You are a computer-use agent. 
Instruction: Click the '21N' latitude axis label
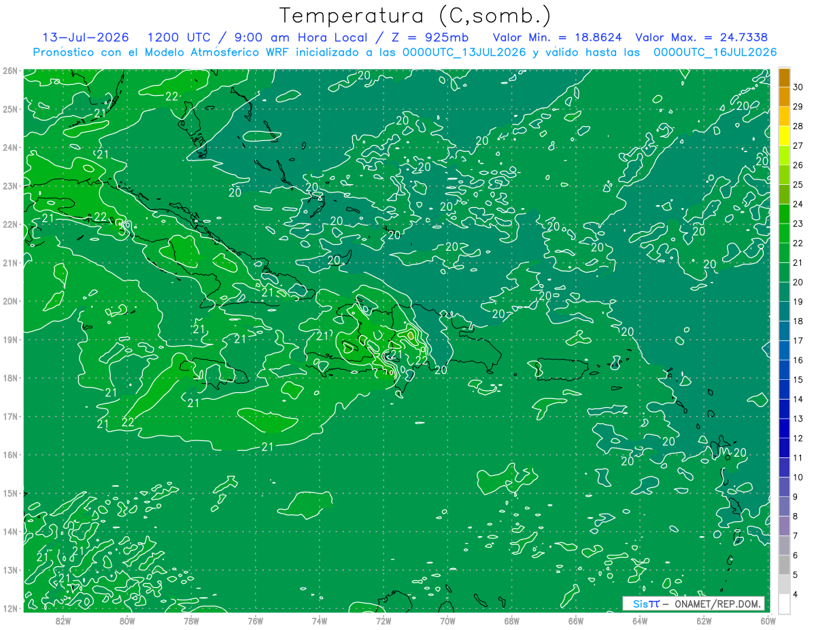point(10,262)
